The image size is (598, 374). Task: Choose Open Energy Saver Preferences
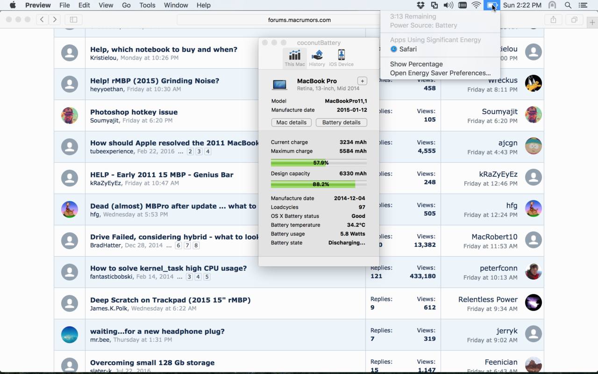tap(440, 73)
